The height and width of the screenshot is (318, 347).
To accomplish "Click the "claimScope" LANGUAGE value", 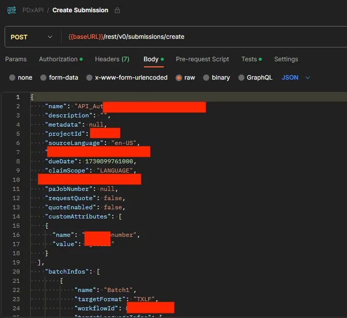I will point(115,170).
